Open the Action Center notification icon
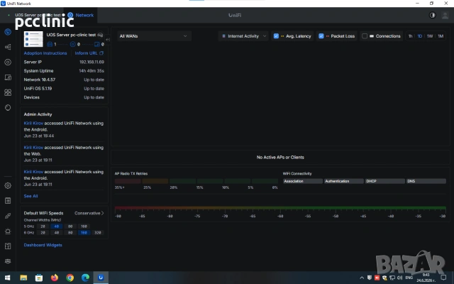This screenshot has height=284, width=454. [x=443, y=278]
